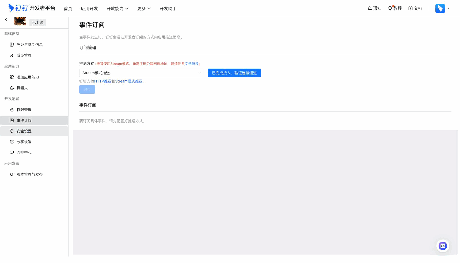The width and height of the screenshot is (460, 263).
Task: Click the DingTalk logo icon
Action: (11, 8)
